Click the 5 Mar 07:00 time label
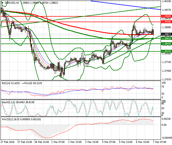172x145 pixels. click(109, 142)
